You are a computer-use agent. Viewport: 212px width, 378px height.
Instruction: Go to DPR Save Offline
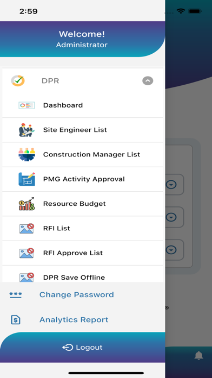74,278
